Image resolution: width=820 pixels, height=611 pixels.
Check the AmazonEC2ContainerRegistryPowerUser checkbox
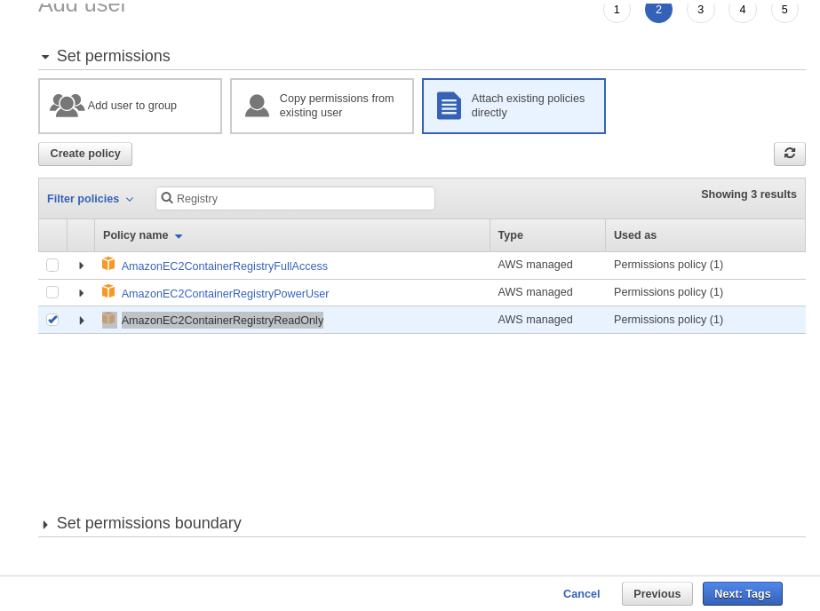52,292
